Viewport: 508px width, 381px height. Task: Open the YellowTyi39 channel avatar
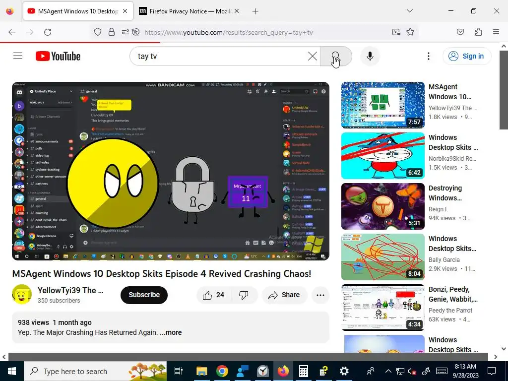coord(22,294)
